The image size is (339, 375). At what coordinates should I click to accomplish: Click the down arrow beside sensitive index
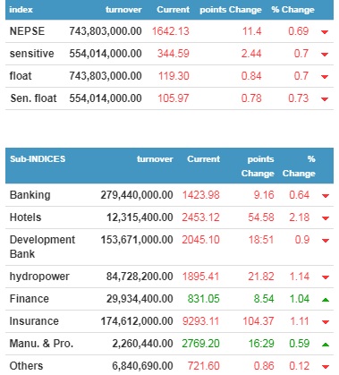click(x=325, y=55)
